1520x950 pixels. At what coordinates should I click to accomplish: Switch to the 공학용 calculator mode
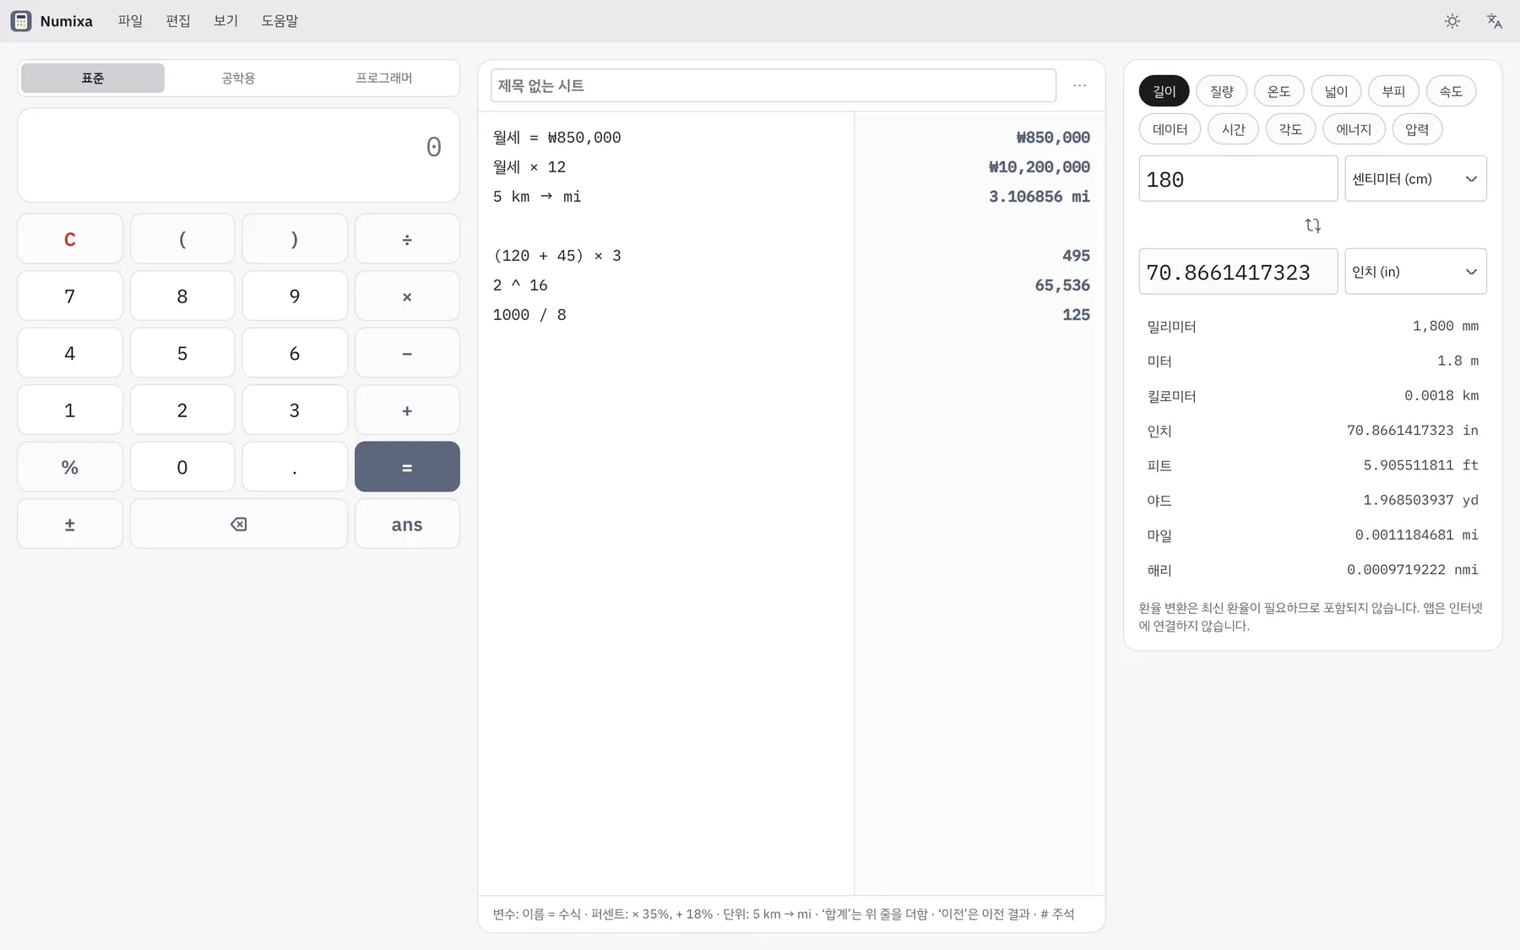[x=238, y=78]
